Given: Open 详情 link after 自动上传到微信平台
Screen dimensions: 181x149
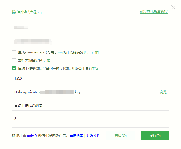Looking at the screenshot, I should point(95,68).
